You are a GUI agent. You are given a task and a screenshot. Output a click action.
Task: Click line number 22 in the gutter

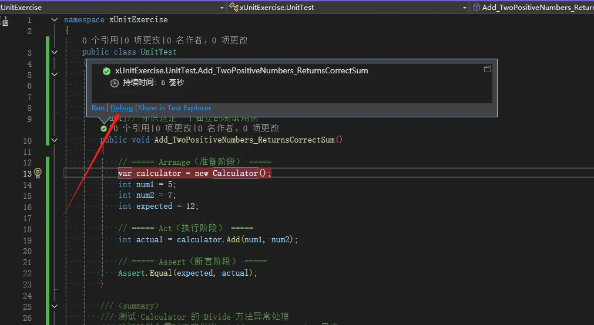(x=27, y=273)
